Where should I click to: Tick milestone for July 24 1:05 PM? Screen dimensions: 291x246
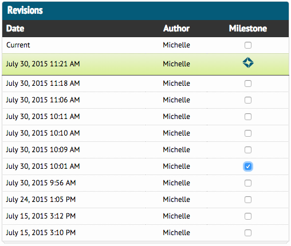click(248, 200)
